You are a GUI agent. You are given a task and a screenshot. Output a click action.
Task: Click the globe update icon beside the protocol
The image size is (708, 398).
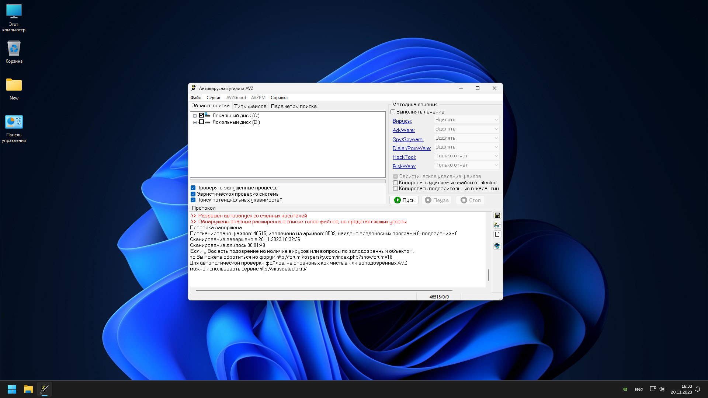497,246
